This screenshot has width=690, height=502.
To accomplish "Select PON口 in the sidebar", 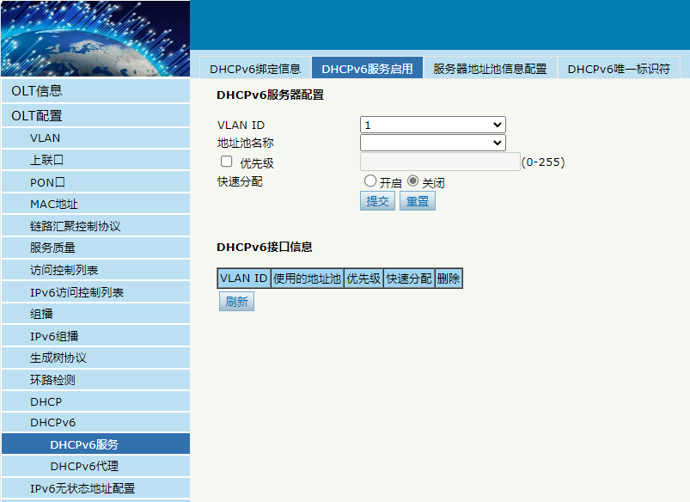I will pyautogui.click(x=96, y=182).
